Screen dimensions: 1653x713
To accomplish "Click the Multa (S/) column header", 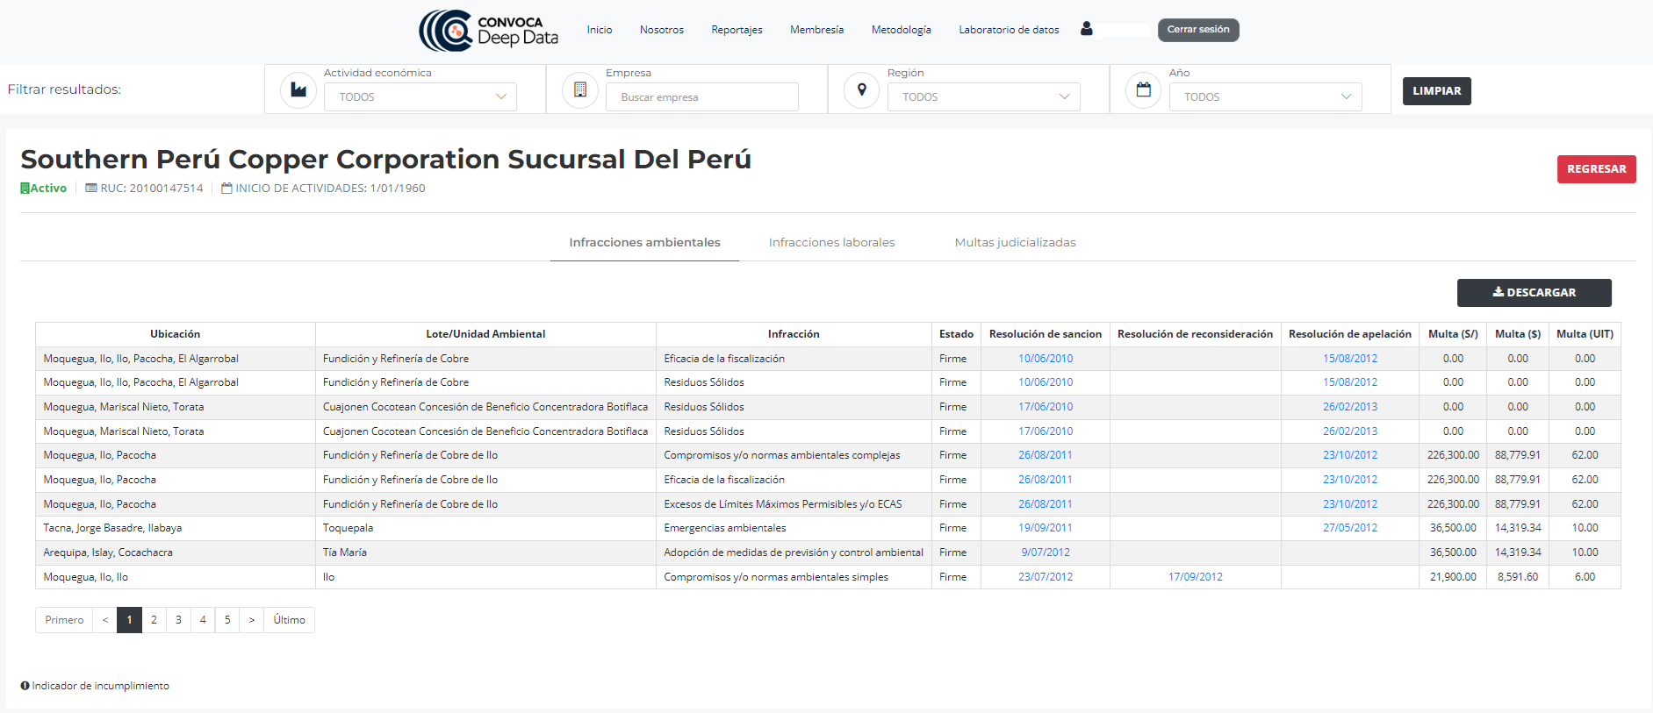I will coord(1453,334).
